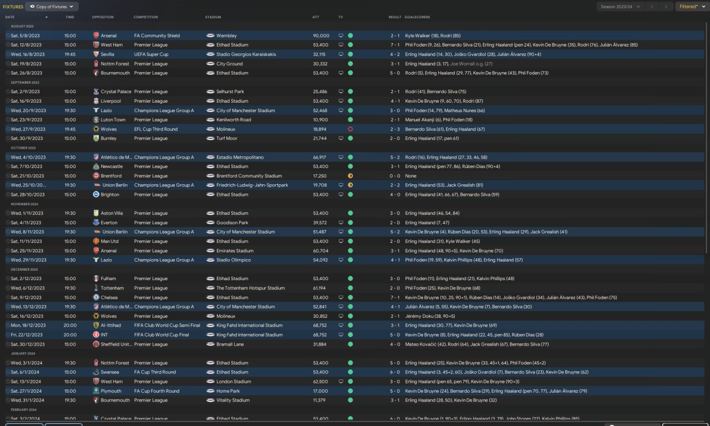The image size is (710, 426).
Task: Open the INT opposition link
Action: pos(105,335)
